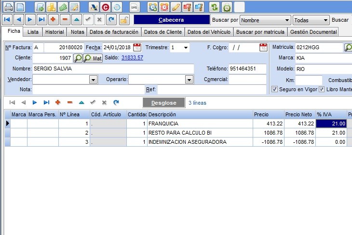Go to last line in Desglose navigator

click(46, 102)
